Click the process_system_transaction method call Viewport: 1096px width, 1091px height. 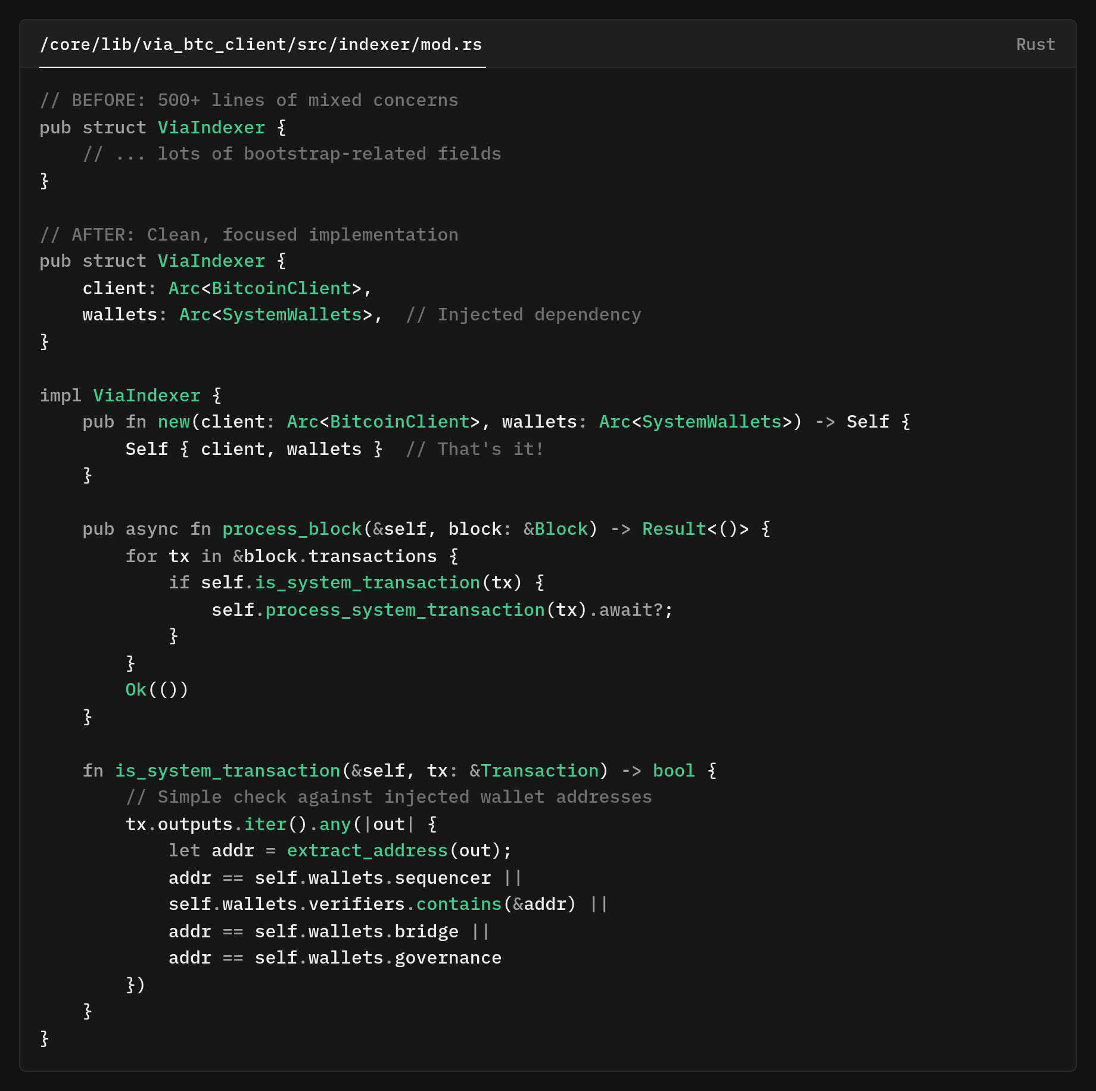coord(405,610)
